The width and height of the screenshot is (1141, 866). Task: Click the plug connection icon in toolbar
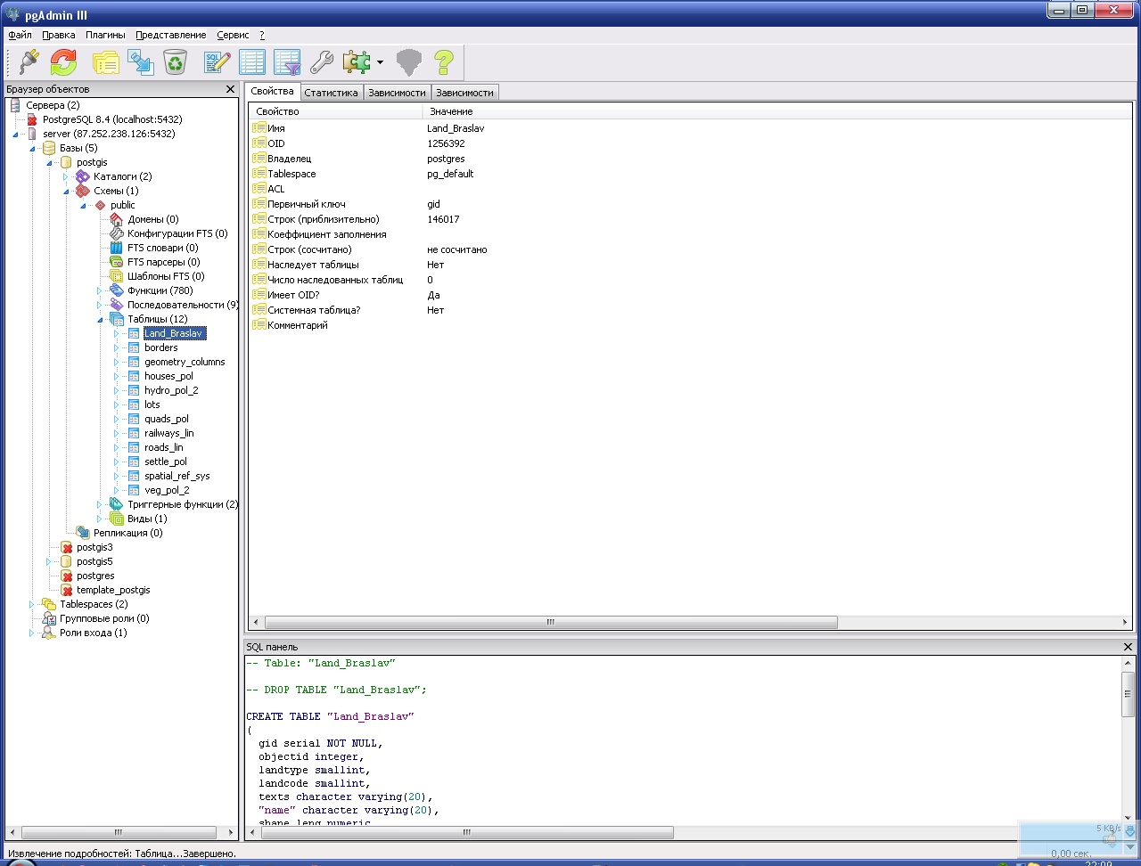click(x=29, y=61)
